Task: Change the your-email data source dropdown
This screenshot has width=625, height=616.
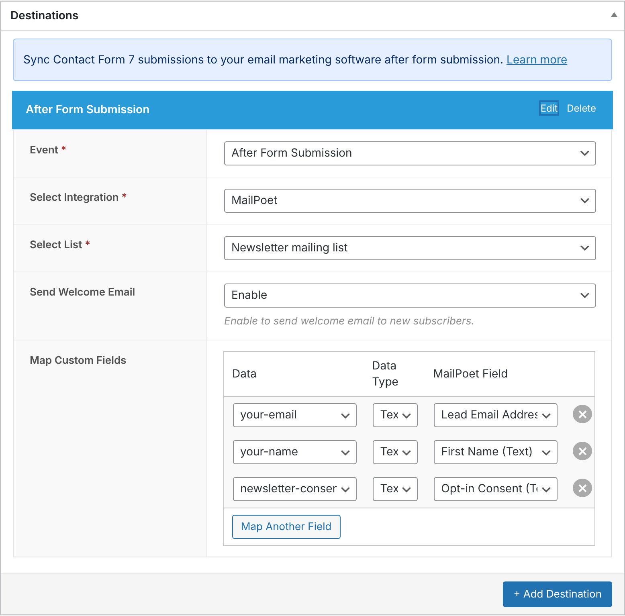Action: click(x=294, y=415)
